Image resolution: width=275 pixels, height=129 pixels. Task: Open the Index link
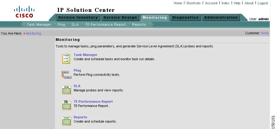coord(226,3)
